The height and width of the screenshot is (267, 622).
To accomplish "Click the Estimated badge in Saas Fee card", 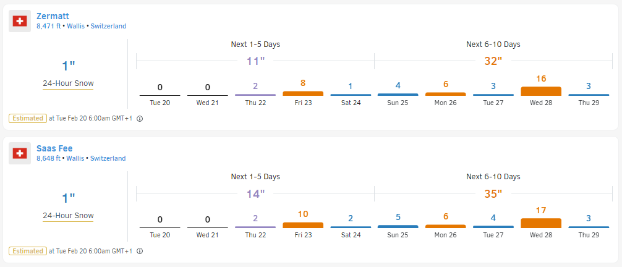I will point(27,251).
